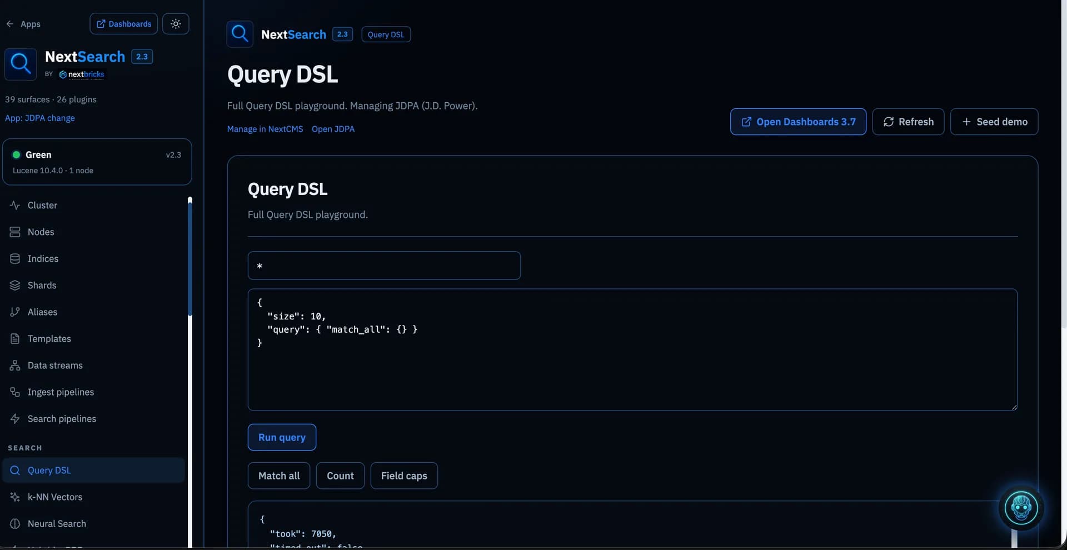Open k-NN Vectors in the sidebar
1067x550 pixels.
(93, 497)
